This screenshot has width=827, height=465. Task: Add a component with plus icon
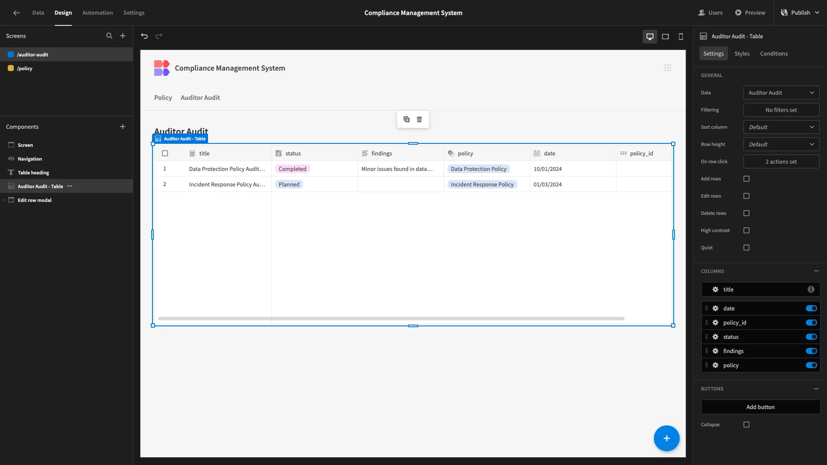point(123,127)
